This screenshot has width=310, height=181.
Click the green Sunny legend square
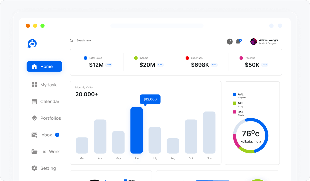pos(235,103)
